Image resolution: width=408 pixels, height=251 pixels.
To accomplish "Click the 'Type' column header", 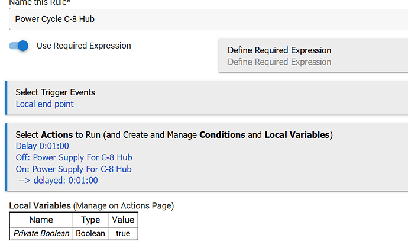I will click(x=90, y=220).
